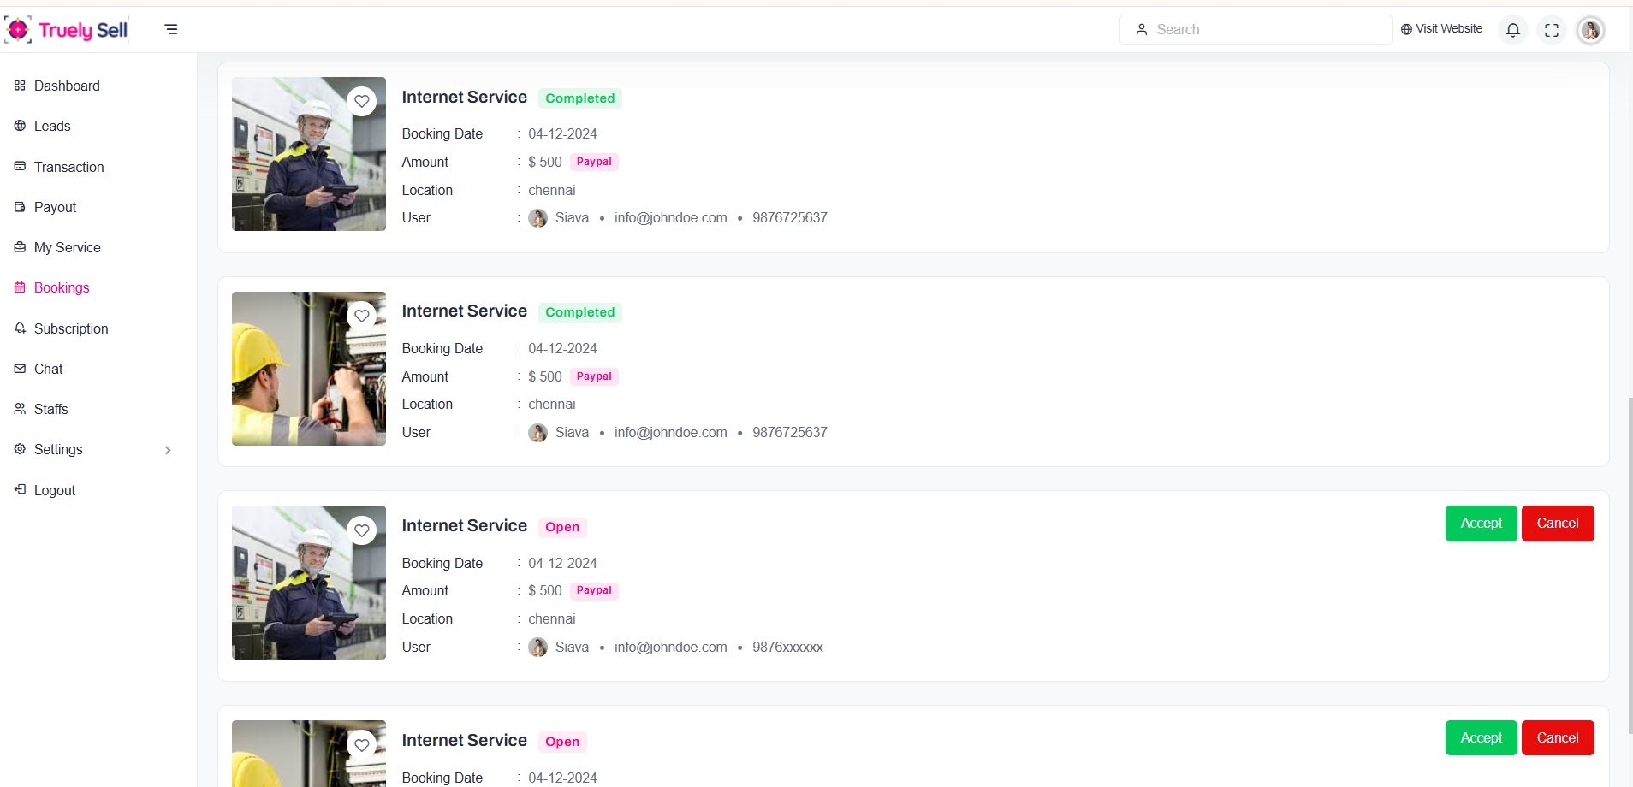The height and width of the screenshot is (787, 1633).
Task: Click the globe icon beside Visit Website
Action: (1406, 29)
